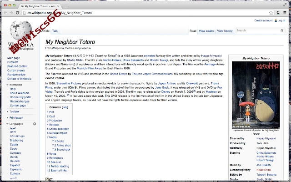Open Main page in sidebar

[x=14, y=58]
